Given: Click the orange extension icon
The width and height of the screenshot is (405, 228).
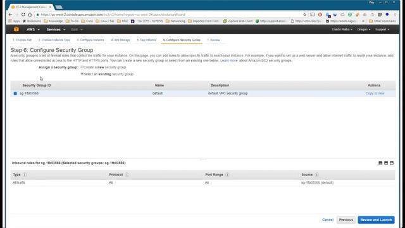Looking at the screenshot, I should point(358,15).
